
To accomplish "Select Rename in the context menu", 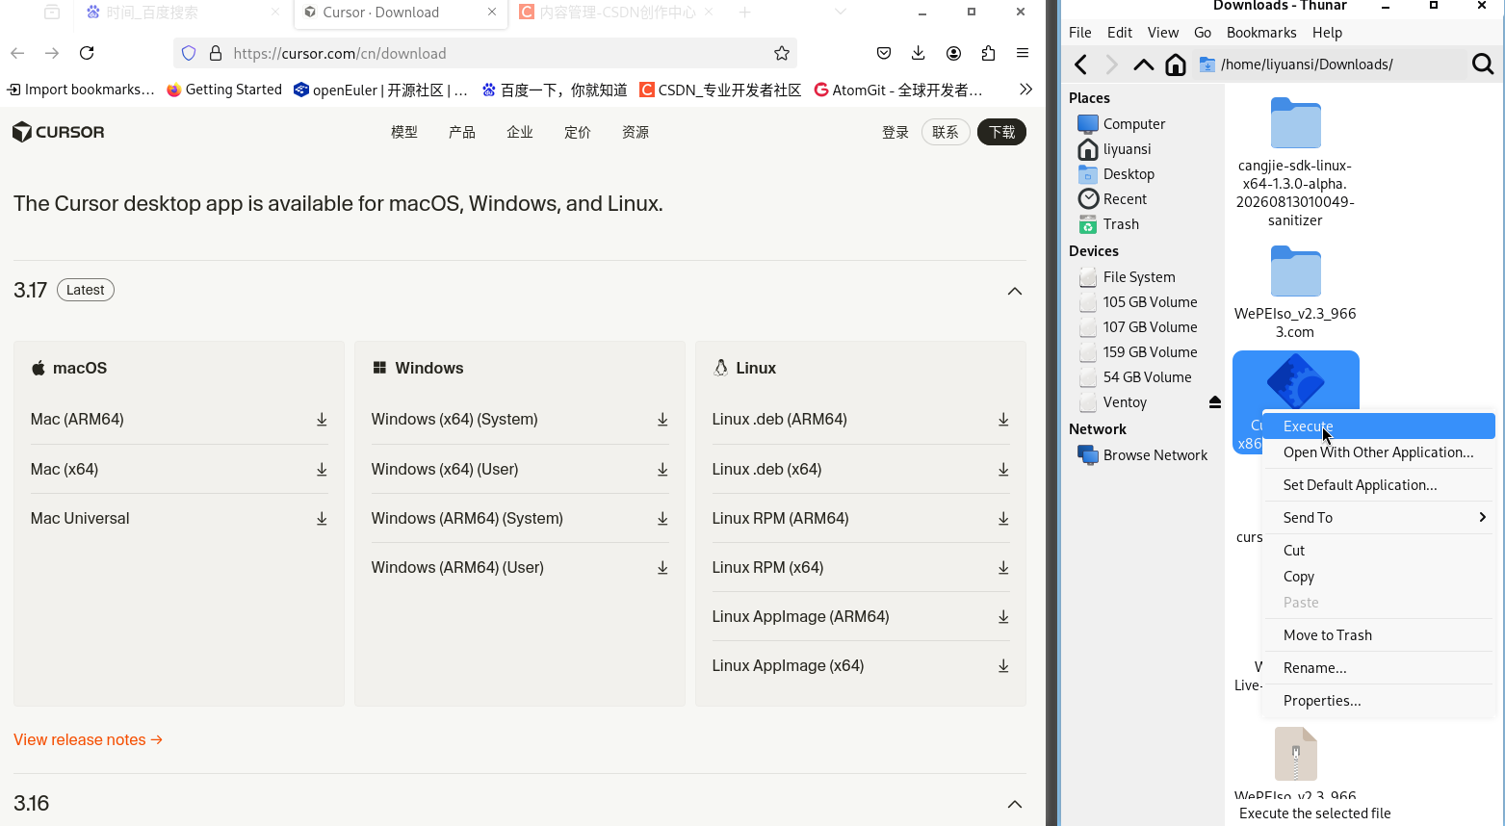I will (x=1379, y=668).
